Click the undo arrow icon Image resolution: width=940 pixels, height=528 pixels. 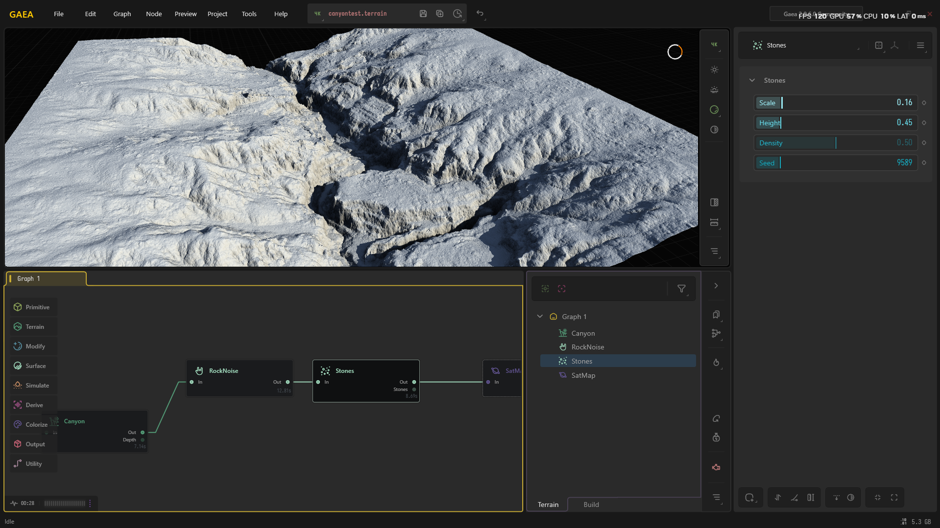[x=480, y=13]
